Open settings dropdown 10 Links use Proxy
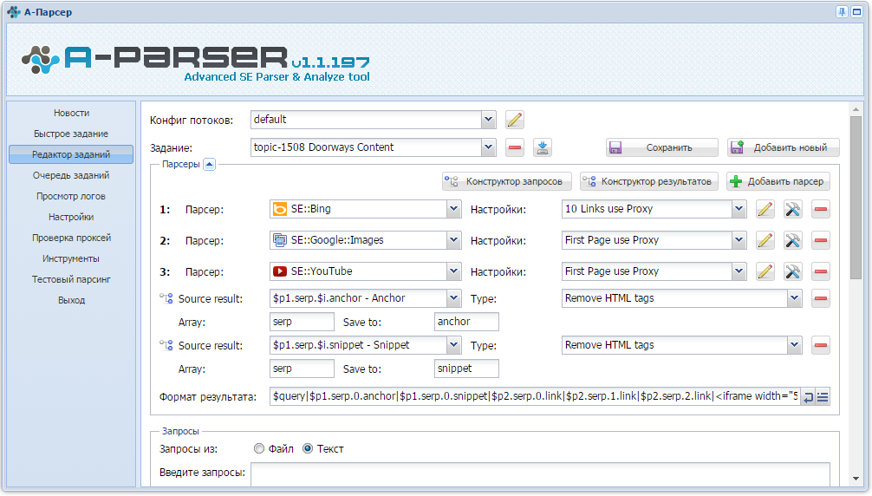 point(739,209)
